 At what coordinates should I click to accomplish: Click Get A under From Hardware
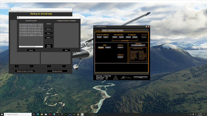(x=115, y=37)
